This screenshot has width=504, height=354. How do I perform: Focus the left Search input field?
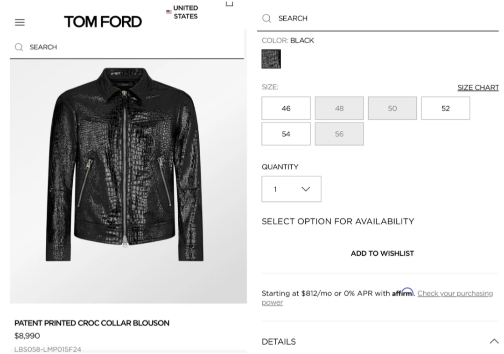click(127, 47)
